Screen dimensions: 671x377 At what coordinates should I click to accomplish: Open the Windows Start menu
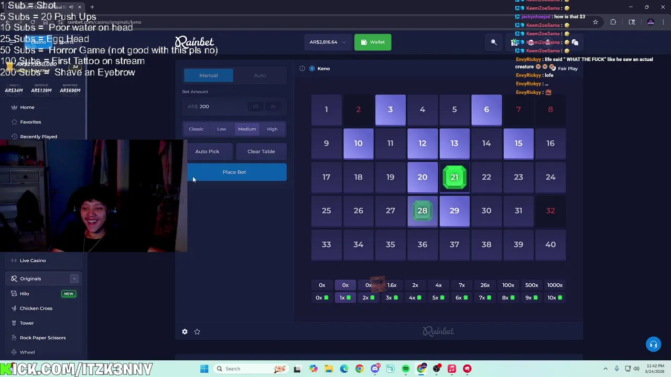pos(204,369)
